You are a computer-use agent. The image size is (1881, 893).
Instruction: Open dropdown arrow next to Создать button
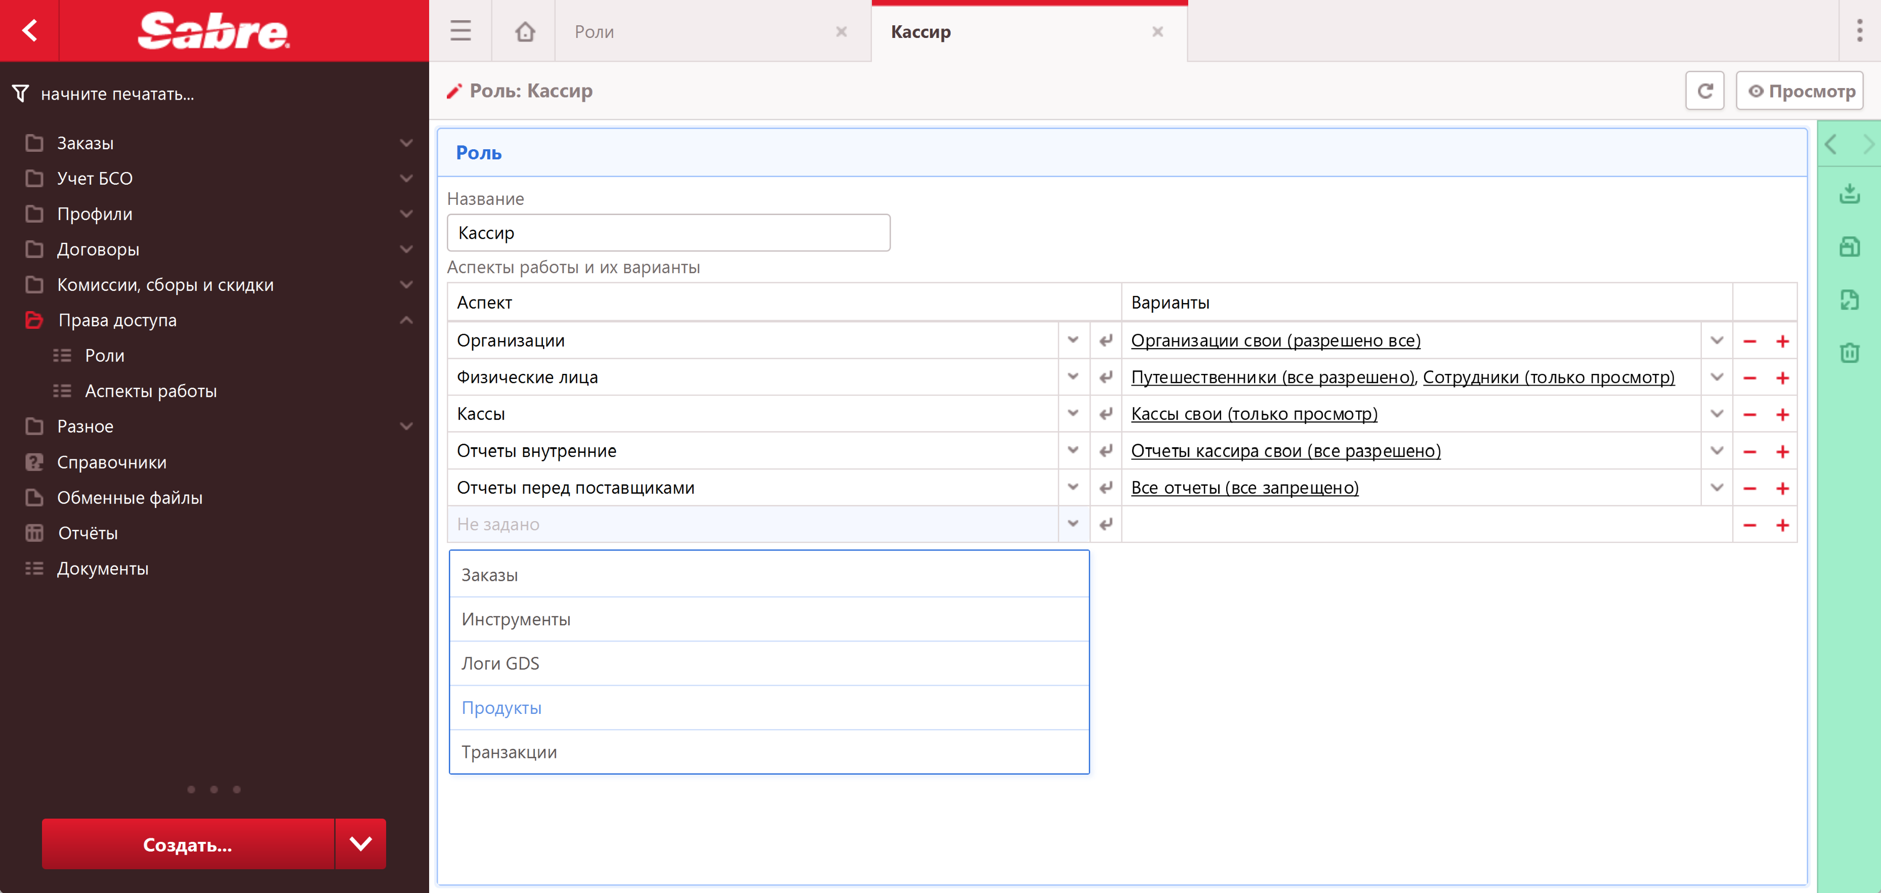[x=360, y=844]
